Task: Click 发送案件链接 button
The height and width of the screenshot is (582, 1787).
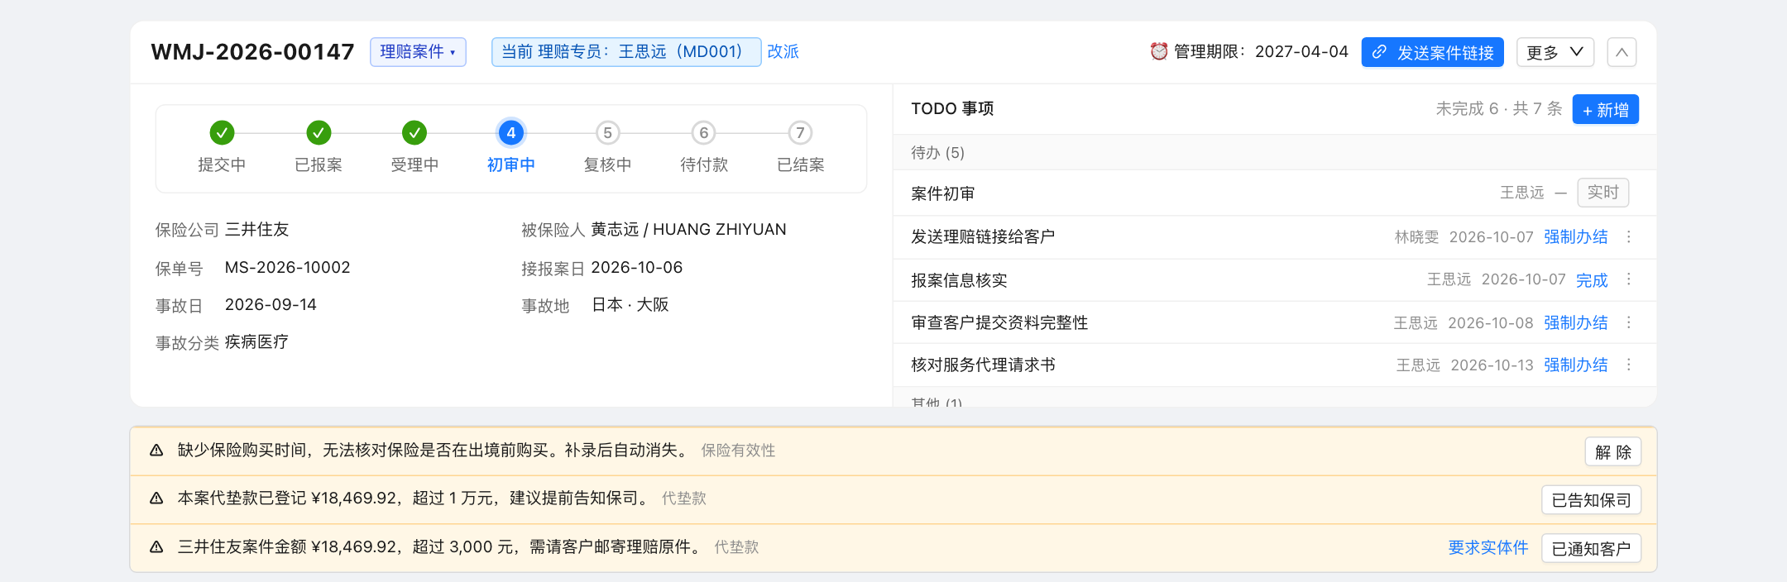Action: pos(1432,52)
